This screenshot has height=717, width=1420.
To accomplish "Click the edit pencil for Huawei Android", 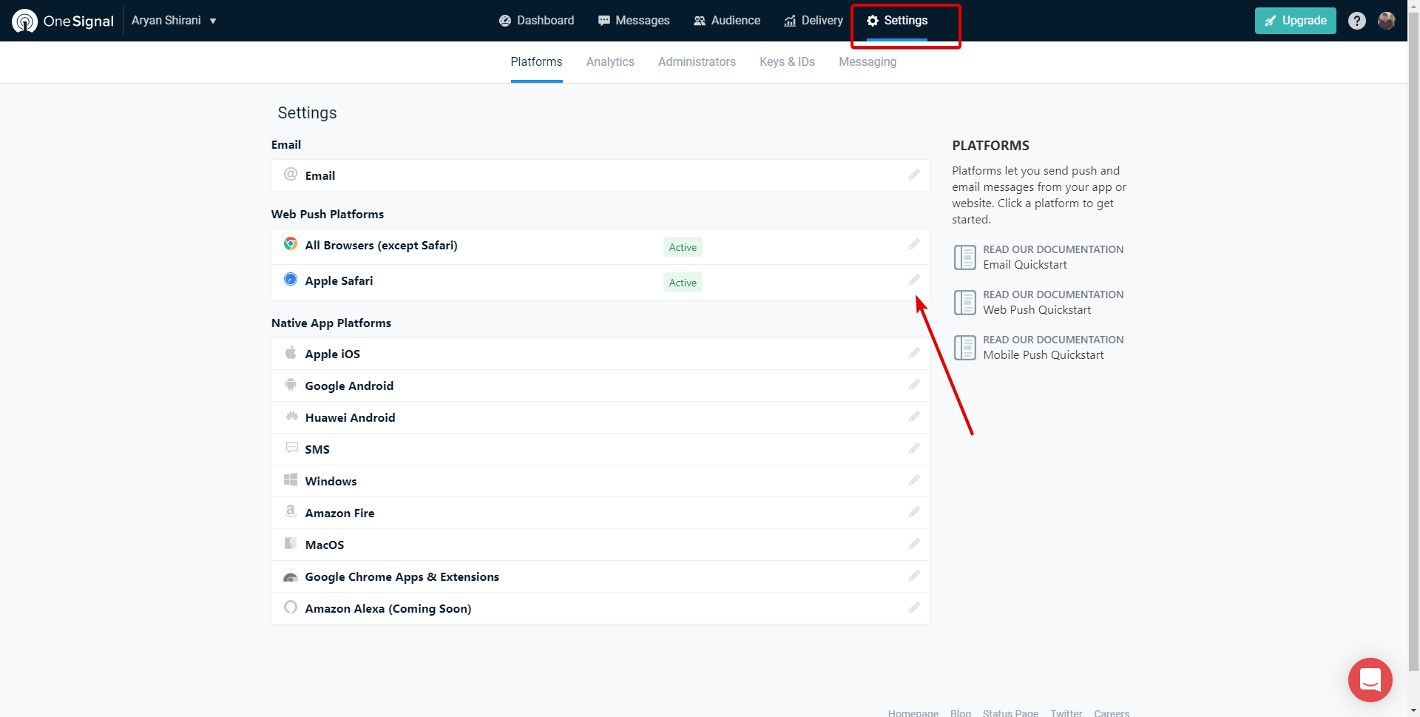I will tap(914, 417).
